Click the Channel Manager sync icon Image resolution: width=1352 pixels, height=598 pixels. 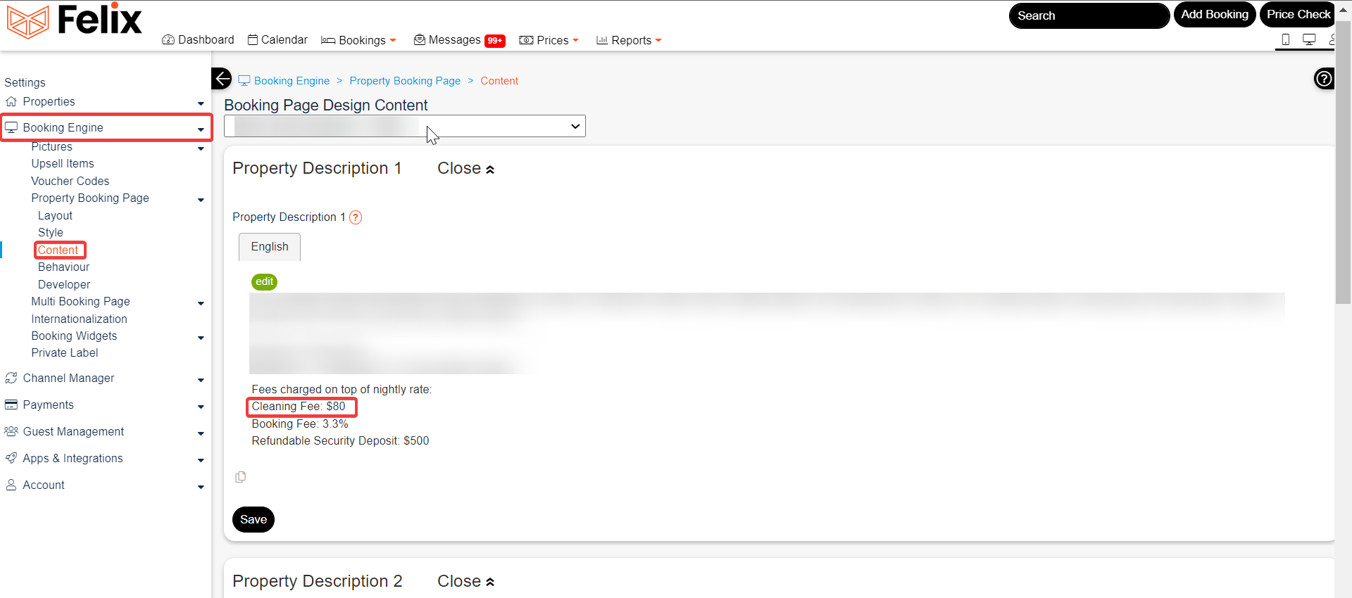pyautogui.click(x=11, y=378)
